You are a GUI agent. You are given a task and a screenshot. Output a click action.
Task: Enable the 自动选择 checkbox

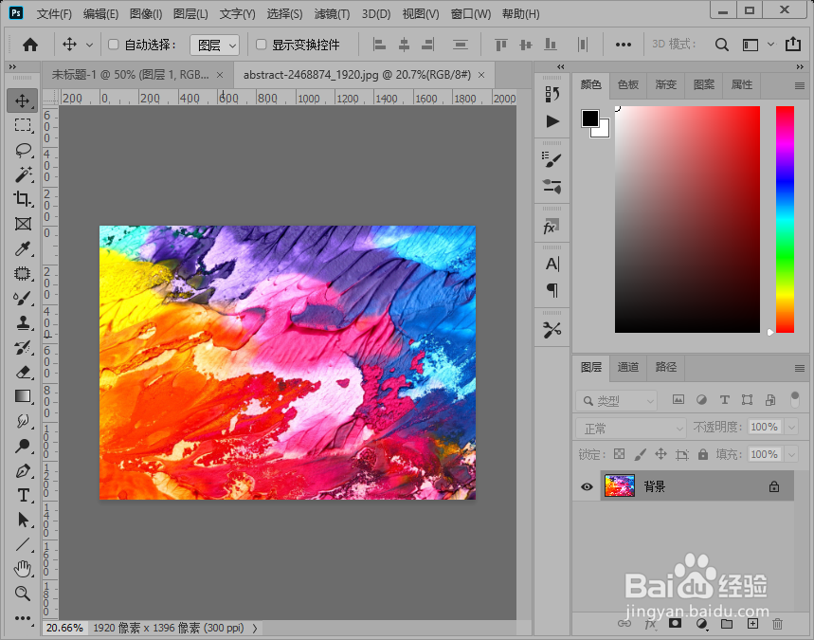coord(113,45)
